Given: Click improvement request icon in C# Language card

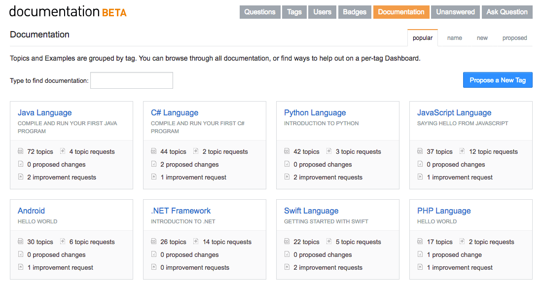Looking at the screenshot, I should [x=154, y=177].
